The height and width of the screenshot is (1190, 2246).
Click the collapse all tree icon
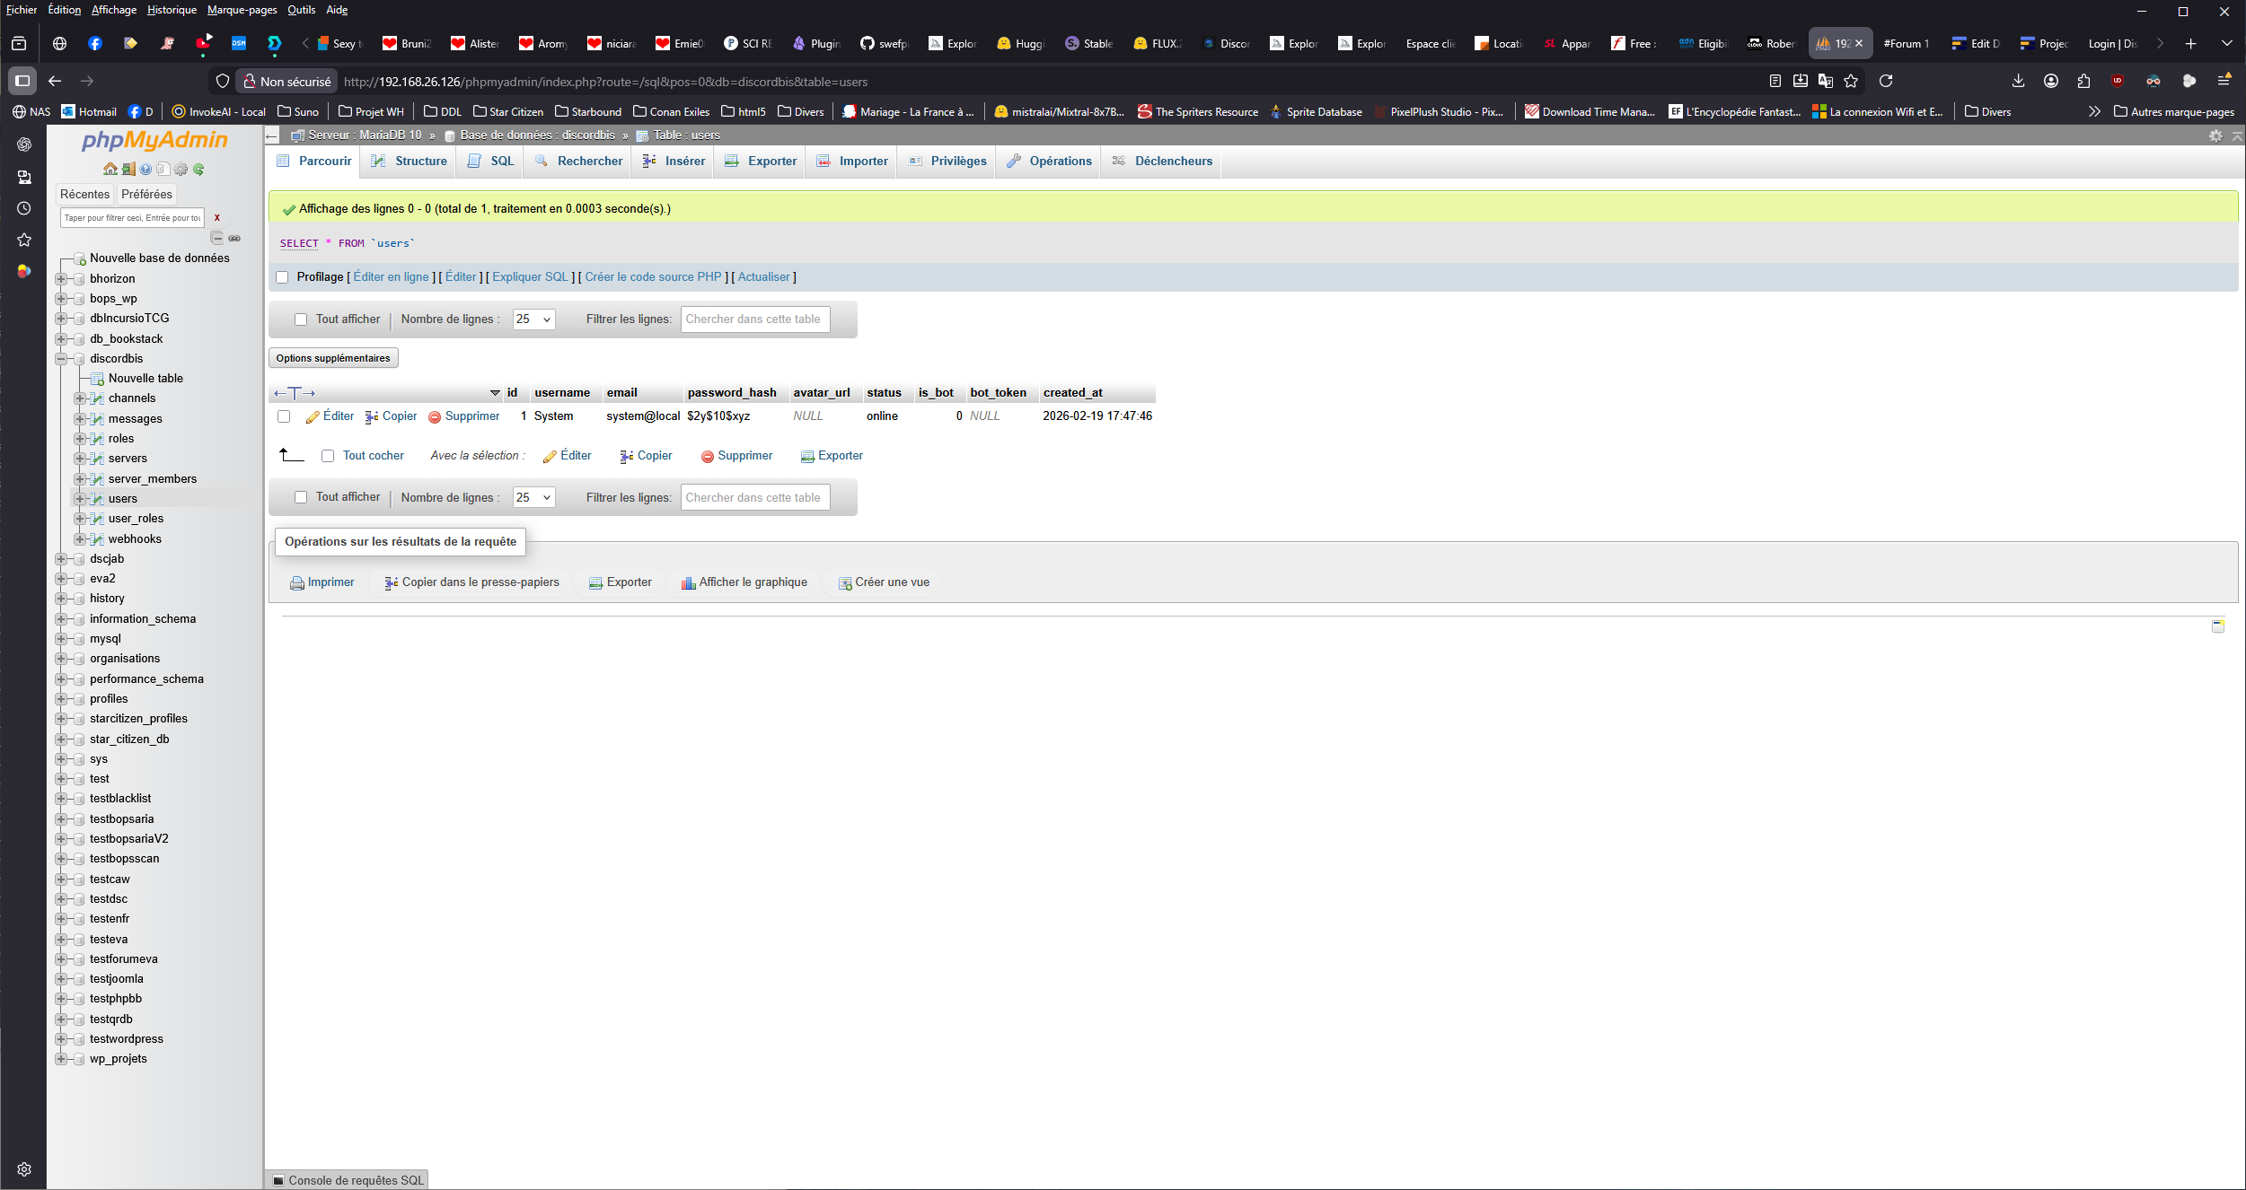pyautogui.click(x=216, y=238)
